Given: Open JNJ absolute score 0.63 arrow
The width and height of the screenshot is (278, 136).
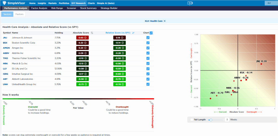Looking at the screenshot, I should click(86, 38).
